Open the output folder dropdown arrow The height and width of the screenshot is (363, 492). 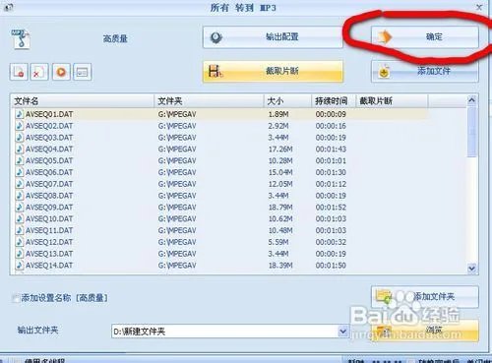click(342, 332)
